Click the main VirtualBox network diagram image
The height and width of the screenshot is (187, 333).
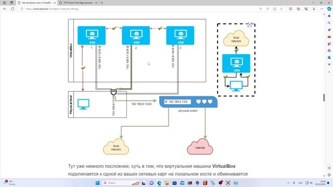tap(143, 87)
